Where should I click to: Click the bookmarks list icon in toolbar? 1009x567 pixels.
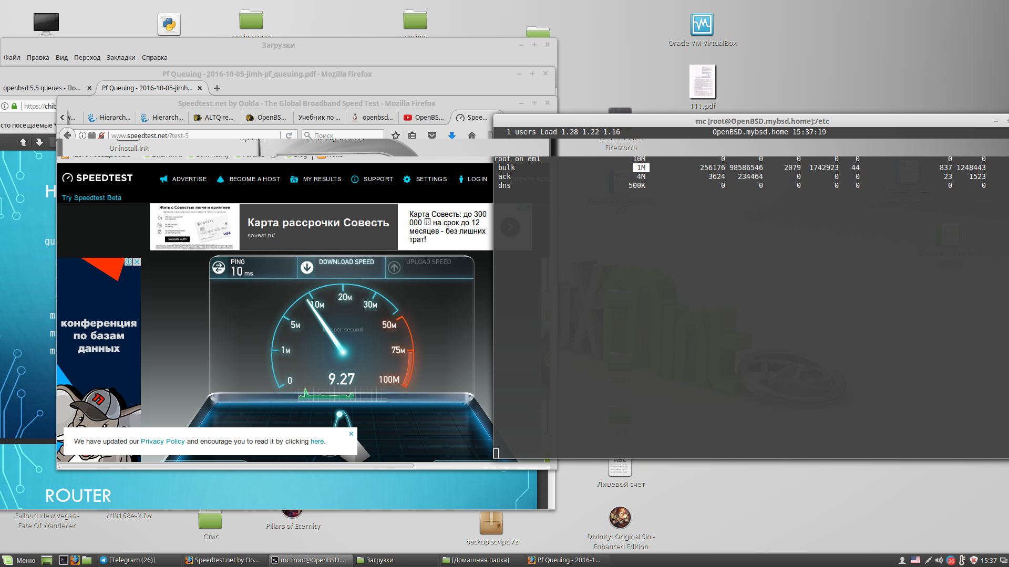pyautogui.click(x=412, y=135)
